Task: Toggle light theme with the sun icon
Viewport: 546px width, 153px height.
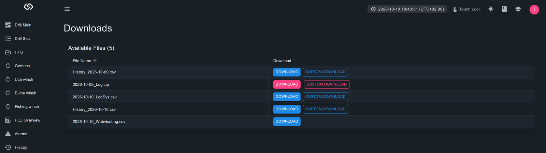Action: tap(491, 9)
